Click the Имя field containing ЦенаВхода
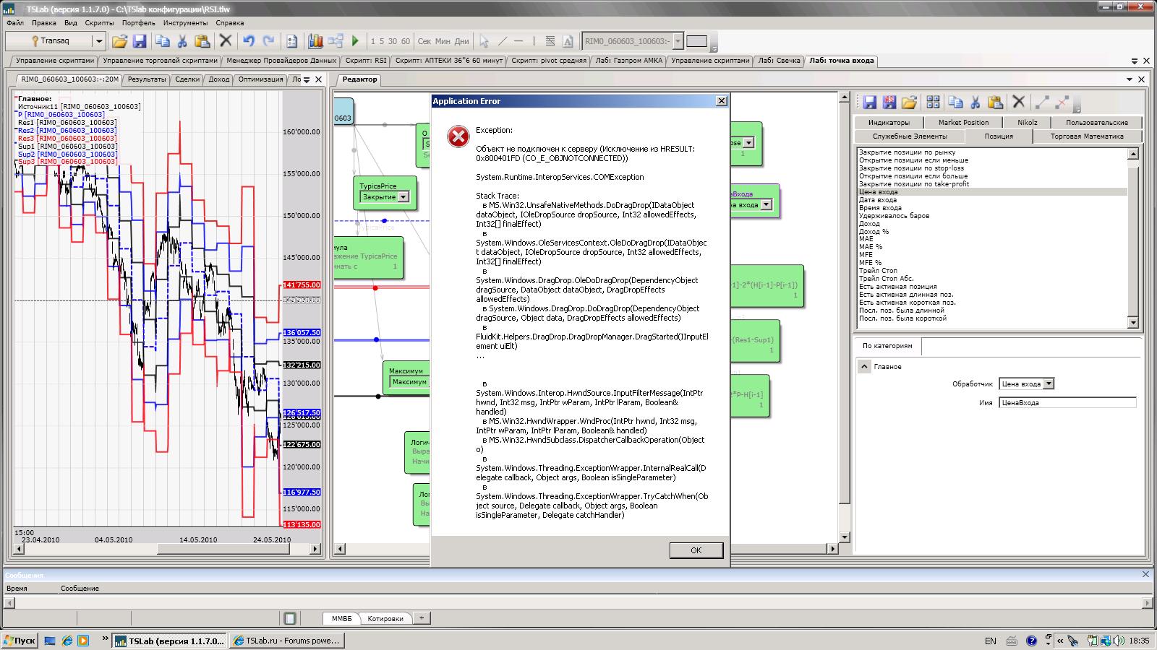Viewport: 1157px width, 650px height. point(1067,403)
